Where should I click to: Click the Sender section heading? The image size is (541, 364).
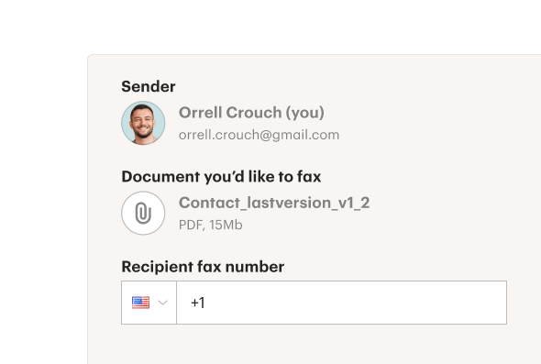pyautogui.click(x=149, y=86)
